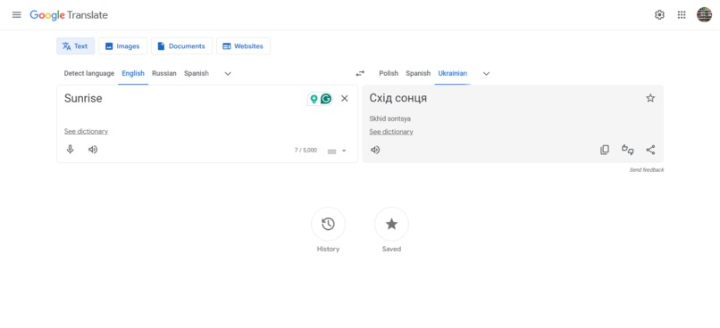Start voice input with the microphone
The width and height of the screenshot is (720, 328).
[71, 150]
